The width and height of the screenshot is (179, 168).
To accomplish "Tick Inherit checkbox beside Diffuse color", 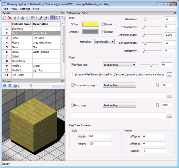I will coord(103,24).
